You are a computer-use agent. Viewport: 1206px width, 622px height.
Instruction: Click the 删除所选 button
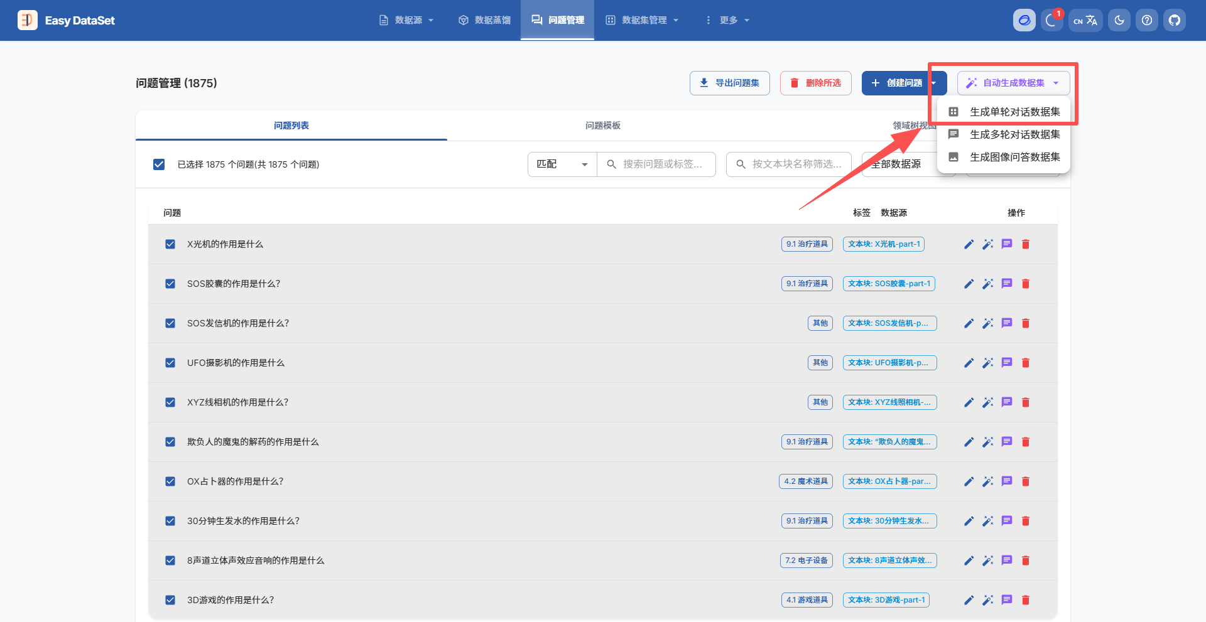[x=816, y=83]
